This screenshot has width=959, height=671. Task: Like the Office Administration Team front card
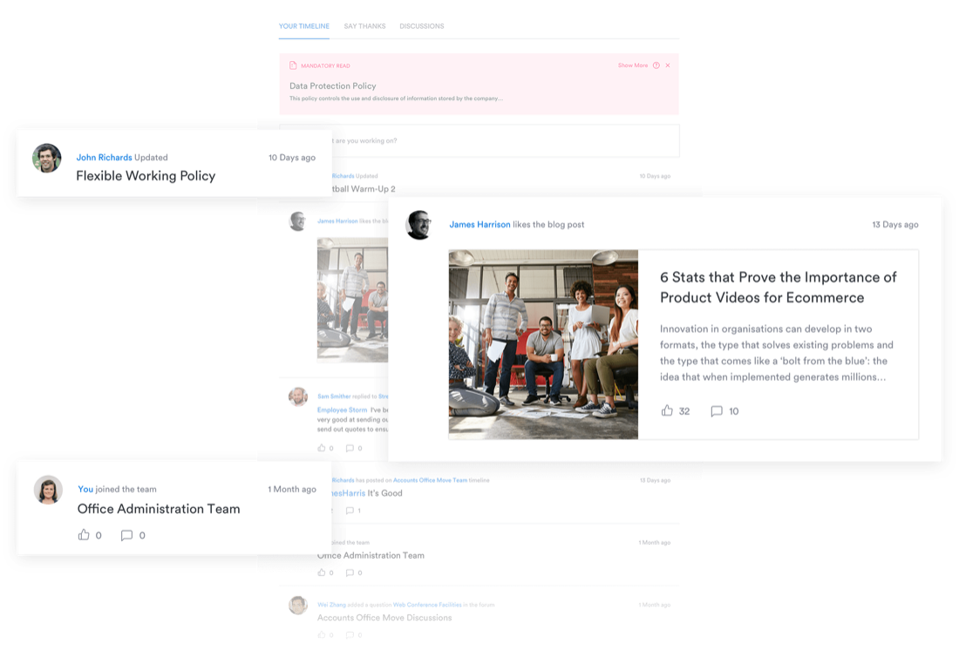(x=84, y=535)
